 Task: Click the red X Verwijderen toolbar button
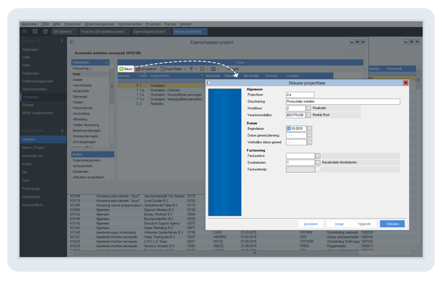146,69
